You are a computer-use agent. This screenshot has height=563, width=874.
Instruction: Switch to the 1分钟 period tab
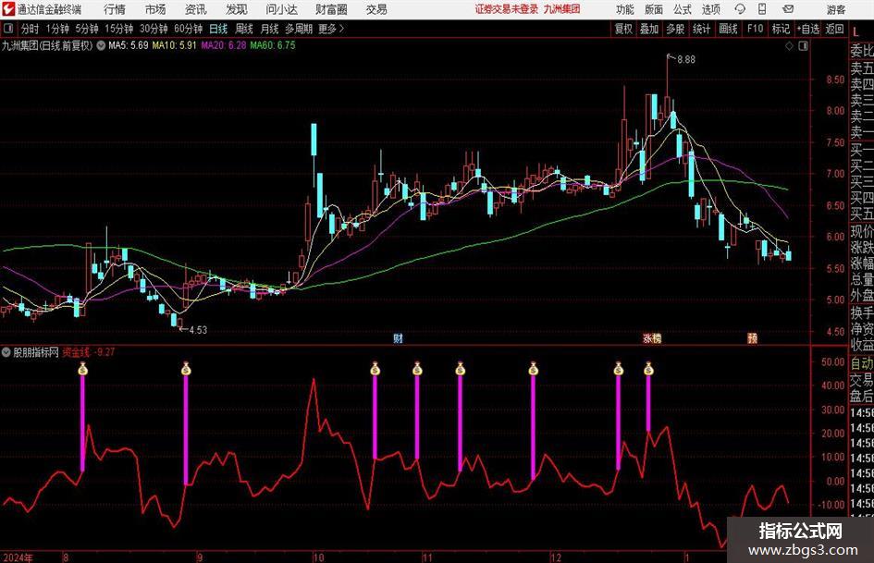pos(57,29)
